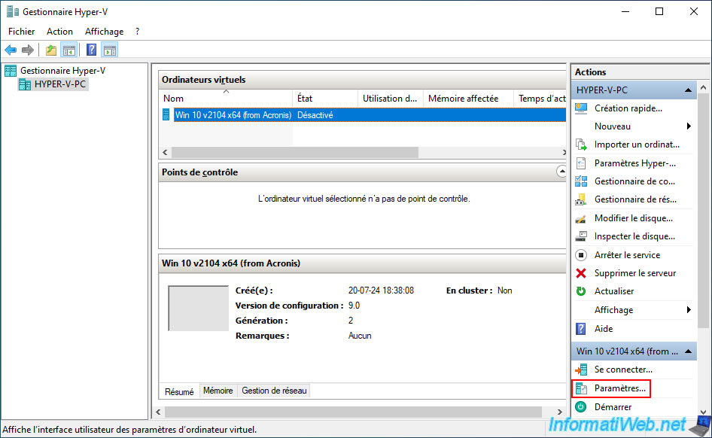Click the green Actualiser refresh icon
Image resolution: width=712 pixels, height=438 pixels.
pos(581,291)
